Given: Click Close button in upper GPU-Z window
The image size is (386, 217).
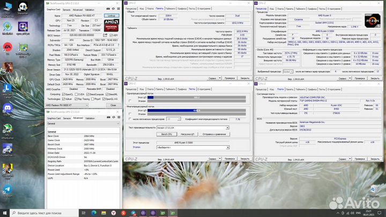Looking at the screenshot, I should pos(113,105).
